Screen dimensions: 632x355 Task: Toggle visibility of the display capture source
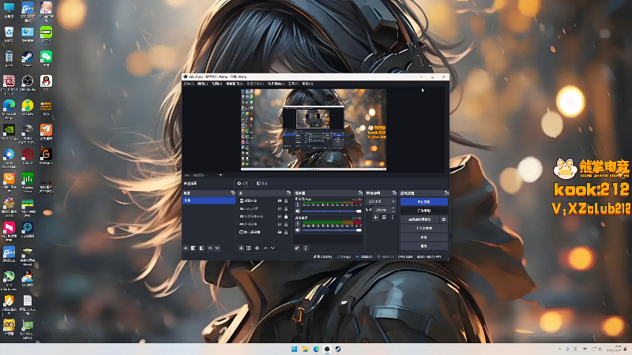[280, 232]
